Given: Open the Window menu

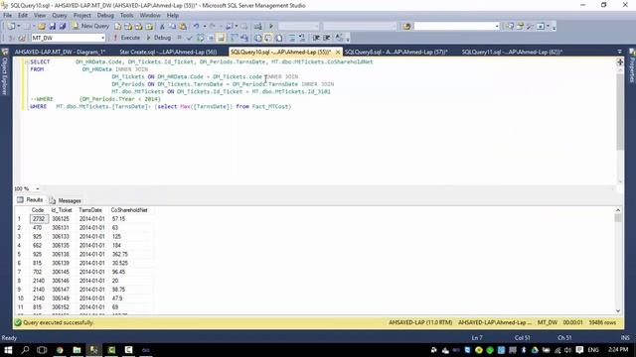Looking at the screenshot, I should (x=150, y=15).
